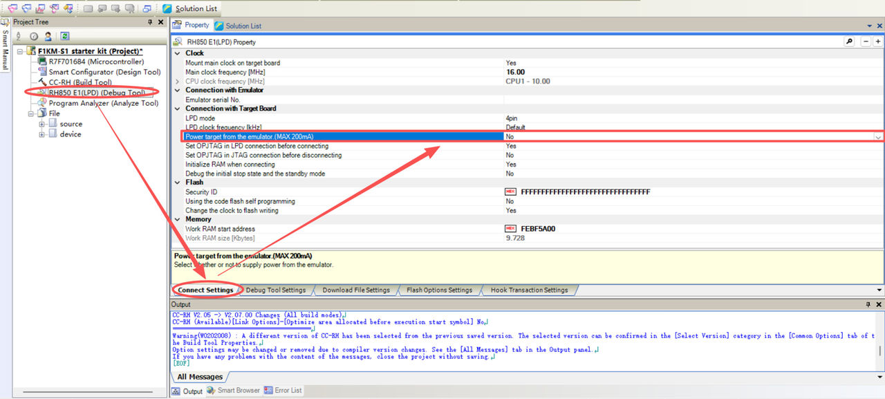Open the Download File Settings tab
The height and width of the screenshot is (399, 885).
pyautogui.click(x=356, y=290)
